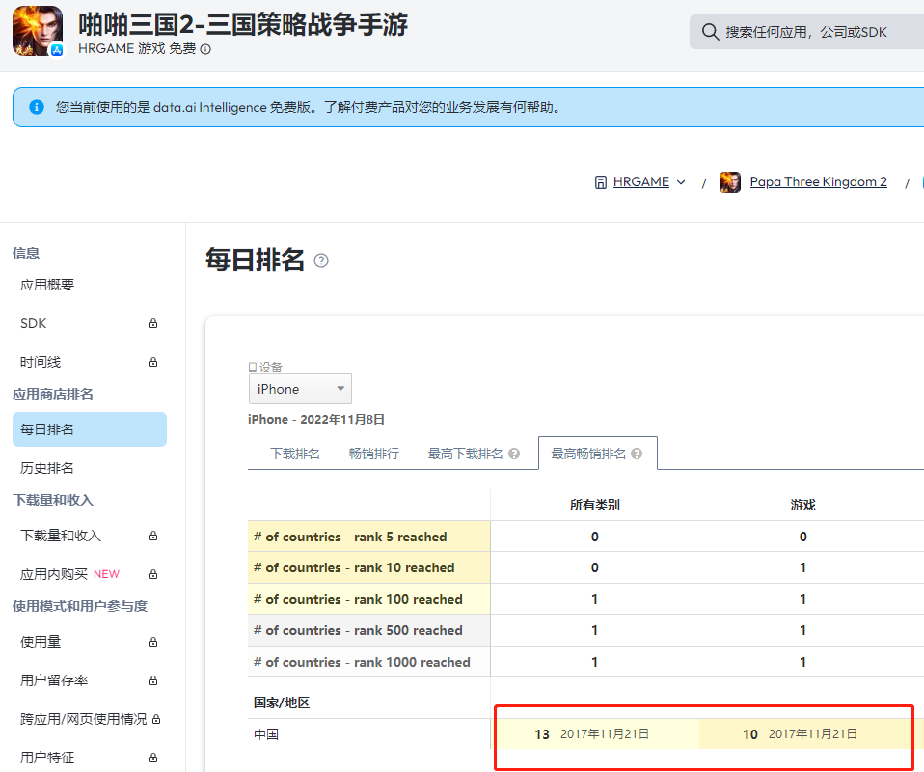924x772 pixels.
Task: Click the Papa Three Kingdom 2 avatar thumbnail
Action: point(730,181)
